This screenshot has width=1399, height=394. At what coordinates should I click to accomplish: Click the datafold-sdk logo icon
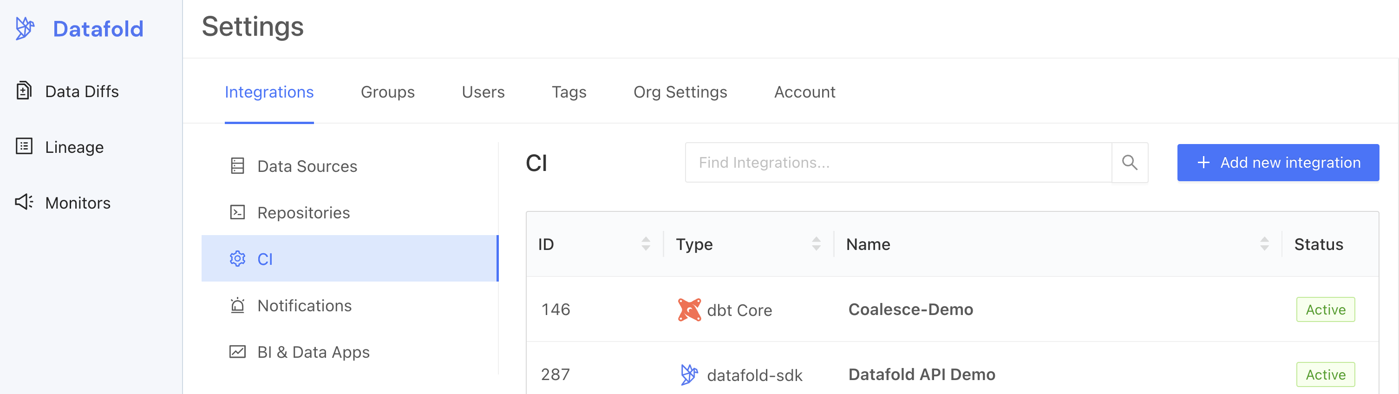[689, 374]
